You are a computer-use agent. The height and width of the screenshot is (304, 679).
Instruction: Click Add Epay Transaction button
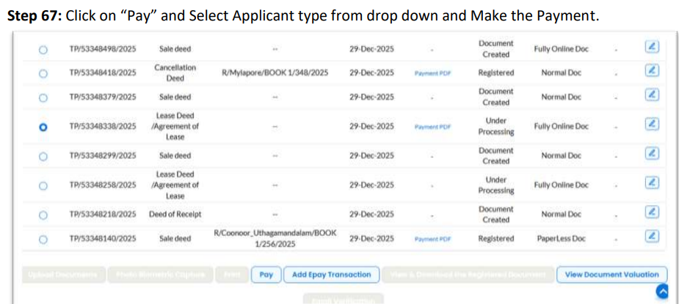pos(331,275)
